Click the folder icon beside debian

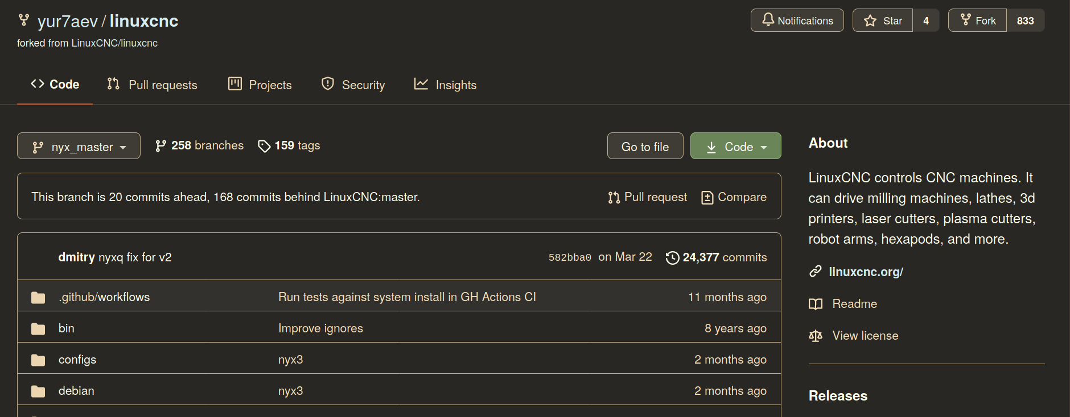pos(38,391)
